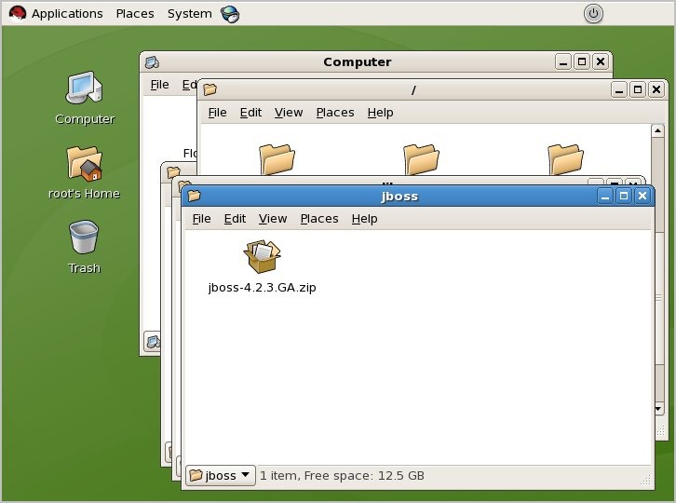This screenshot has width=676, height=503.
Task: Maximize the / window
Action: coord(638,89)
